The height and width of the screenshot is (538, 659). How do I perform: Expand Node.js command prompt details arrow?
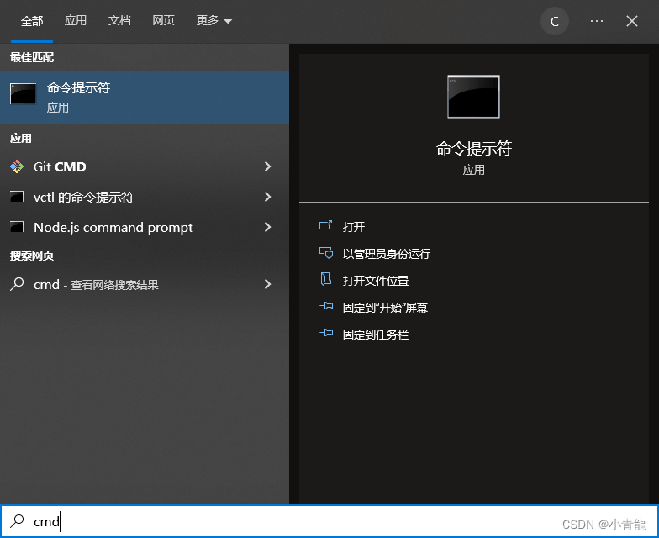point(267,227)
